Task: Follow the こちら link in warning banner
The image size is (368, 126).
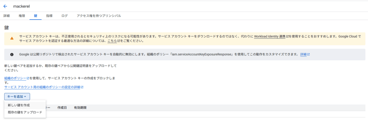Action: click(112, 41)
